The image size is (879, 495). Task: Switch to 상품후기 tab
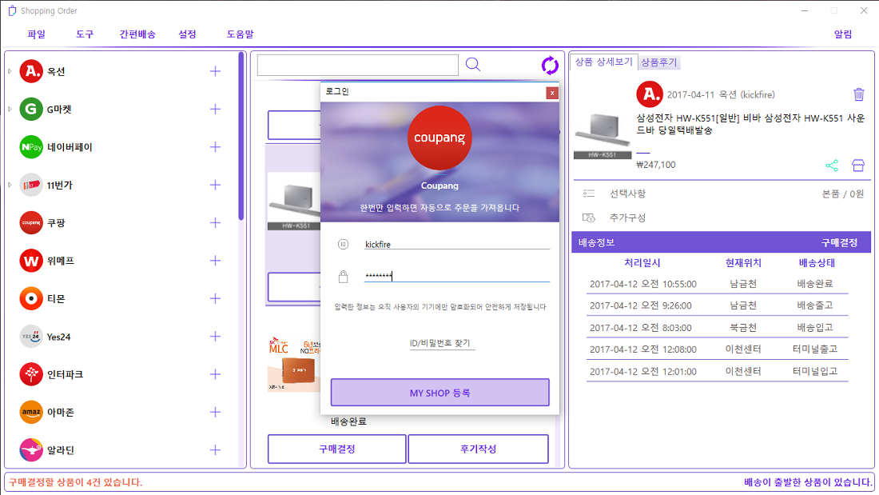(659, 62)
